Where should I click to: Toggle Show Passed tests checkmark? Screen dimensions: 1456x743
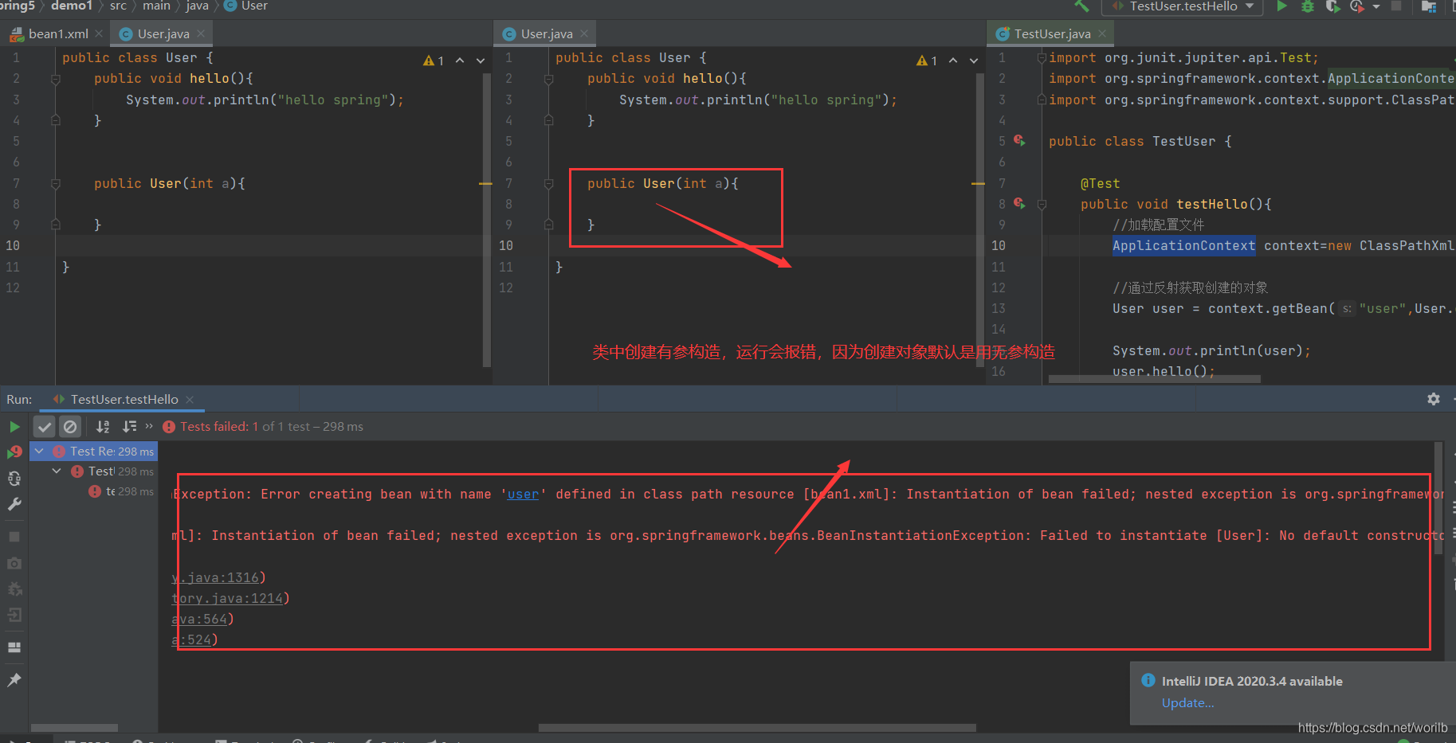coord(45,427)
